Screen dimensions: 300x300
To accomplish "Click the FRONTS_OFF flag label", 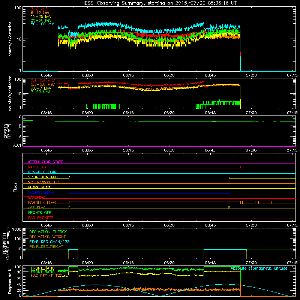I will click(x=40, y=212).
